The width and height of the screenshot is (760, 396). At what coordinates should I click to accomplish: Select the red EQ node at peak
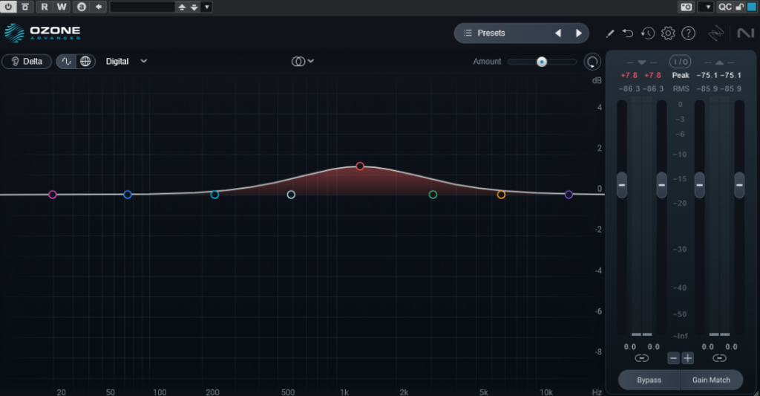tap(360, 166)
